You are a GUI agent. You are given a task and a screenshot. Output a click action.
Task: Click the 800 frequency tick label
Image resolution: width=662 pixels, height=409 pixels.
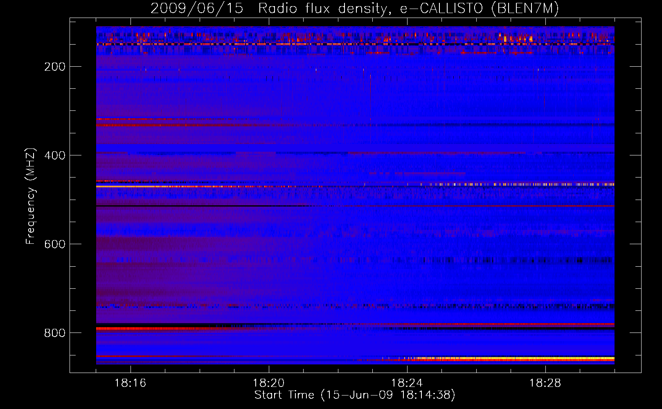coord(55,333)
